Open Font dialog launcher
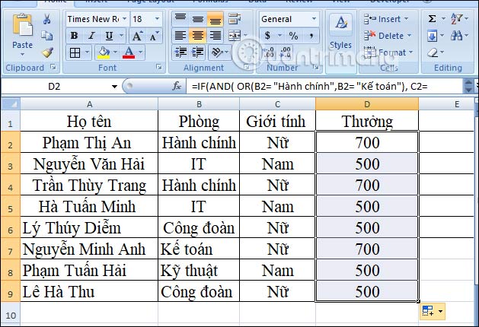This screenshot has height=327, width=479. tap(159, 67)
